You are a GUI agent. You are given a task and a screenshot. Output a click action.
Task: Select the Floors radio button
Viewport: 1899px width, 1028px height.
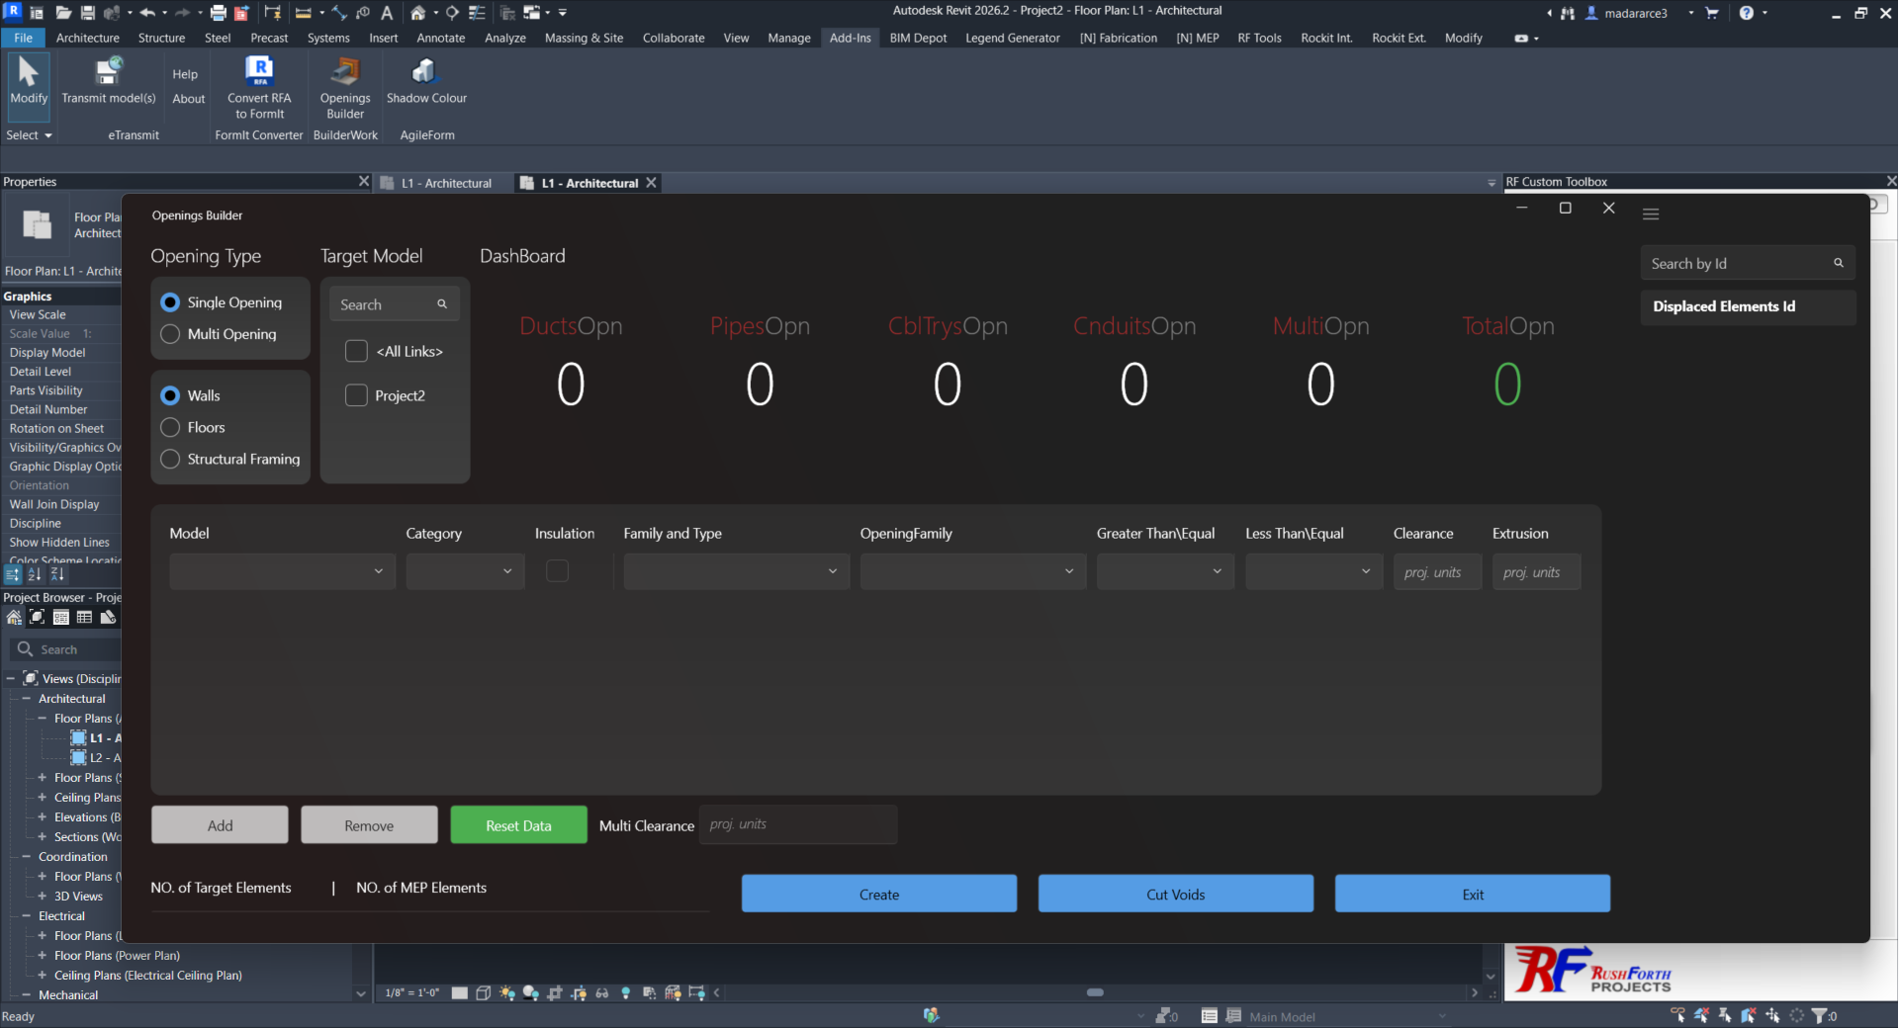(170, 427)
